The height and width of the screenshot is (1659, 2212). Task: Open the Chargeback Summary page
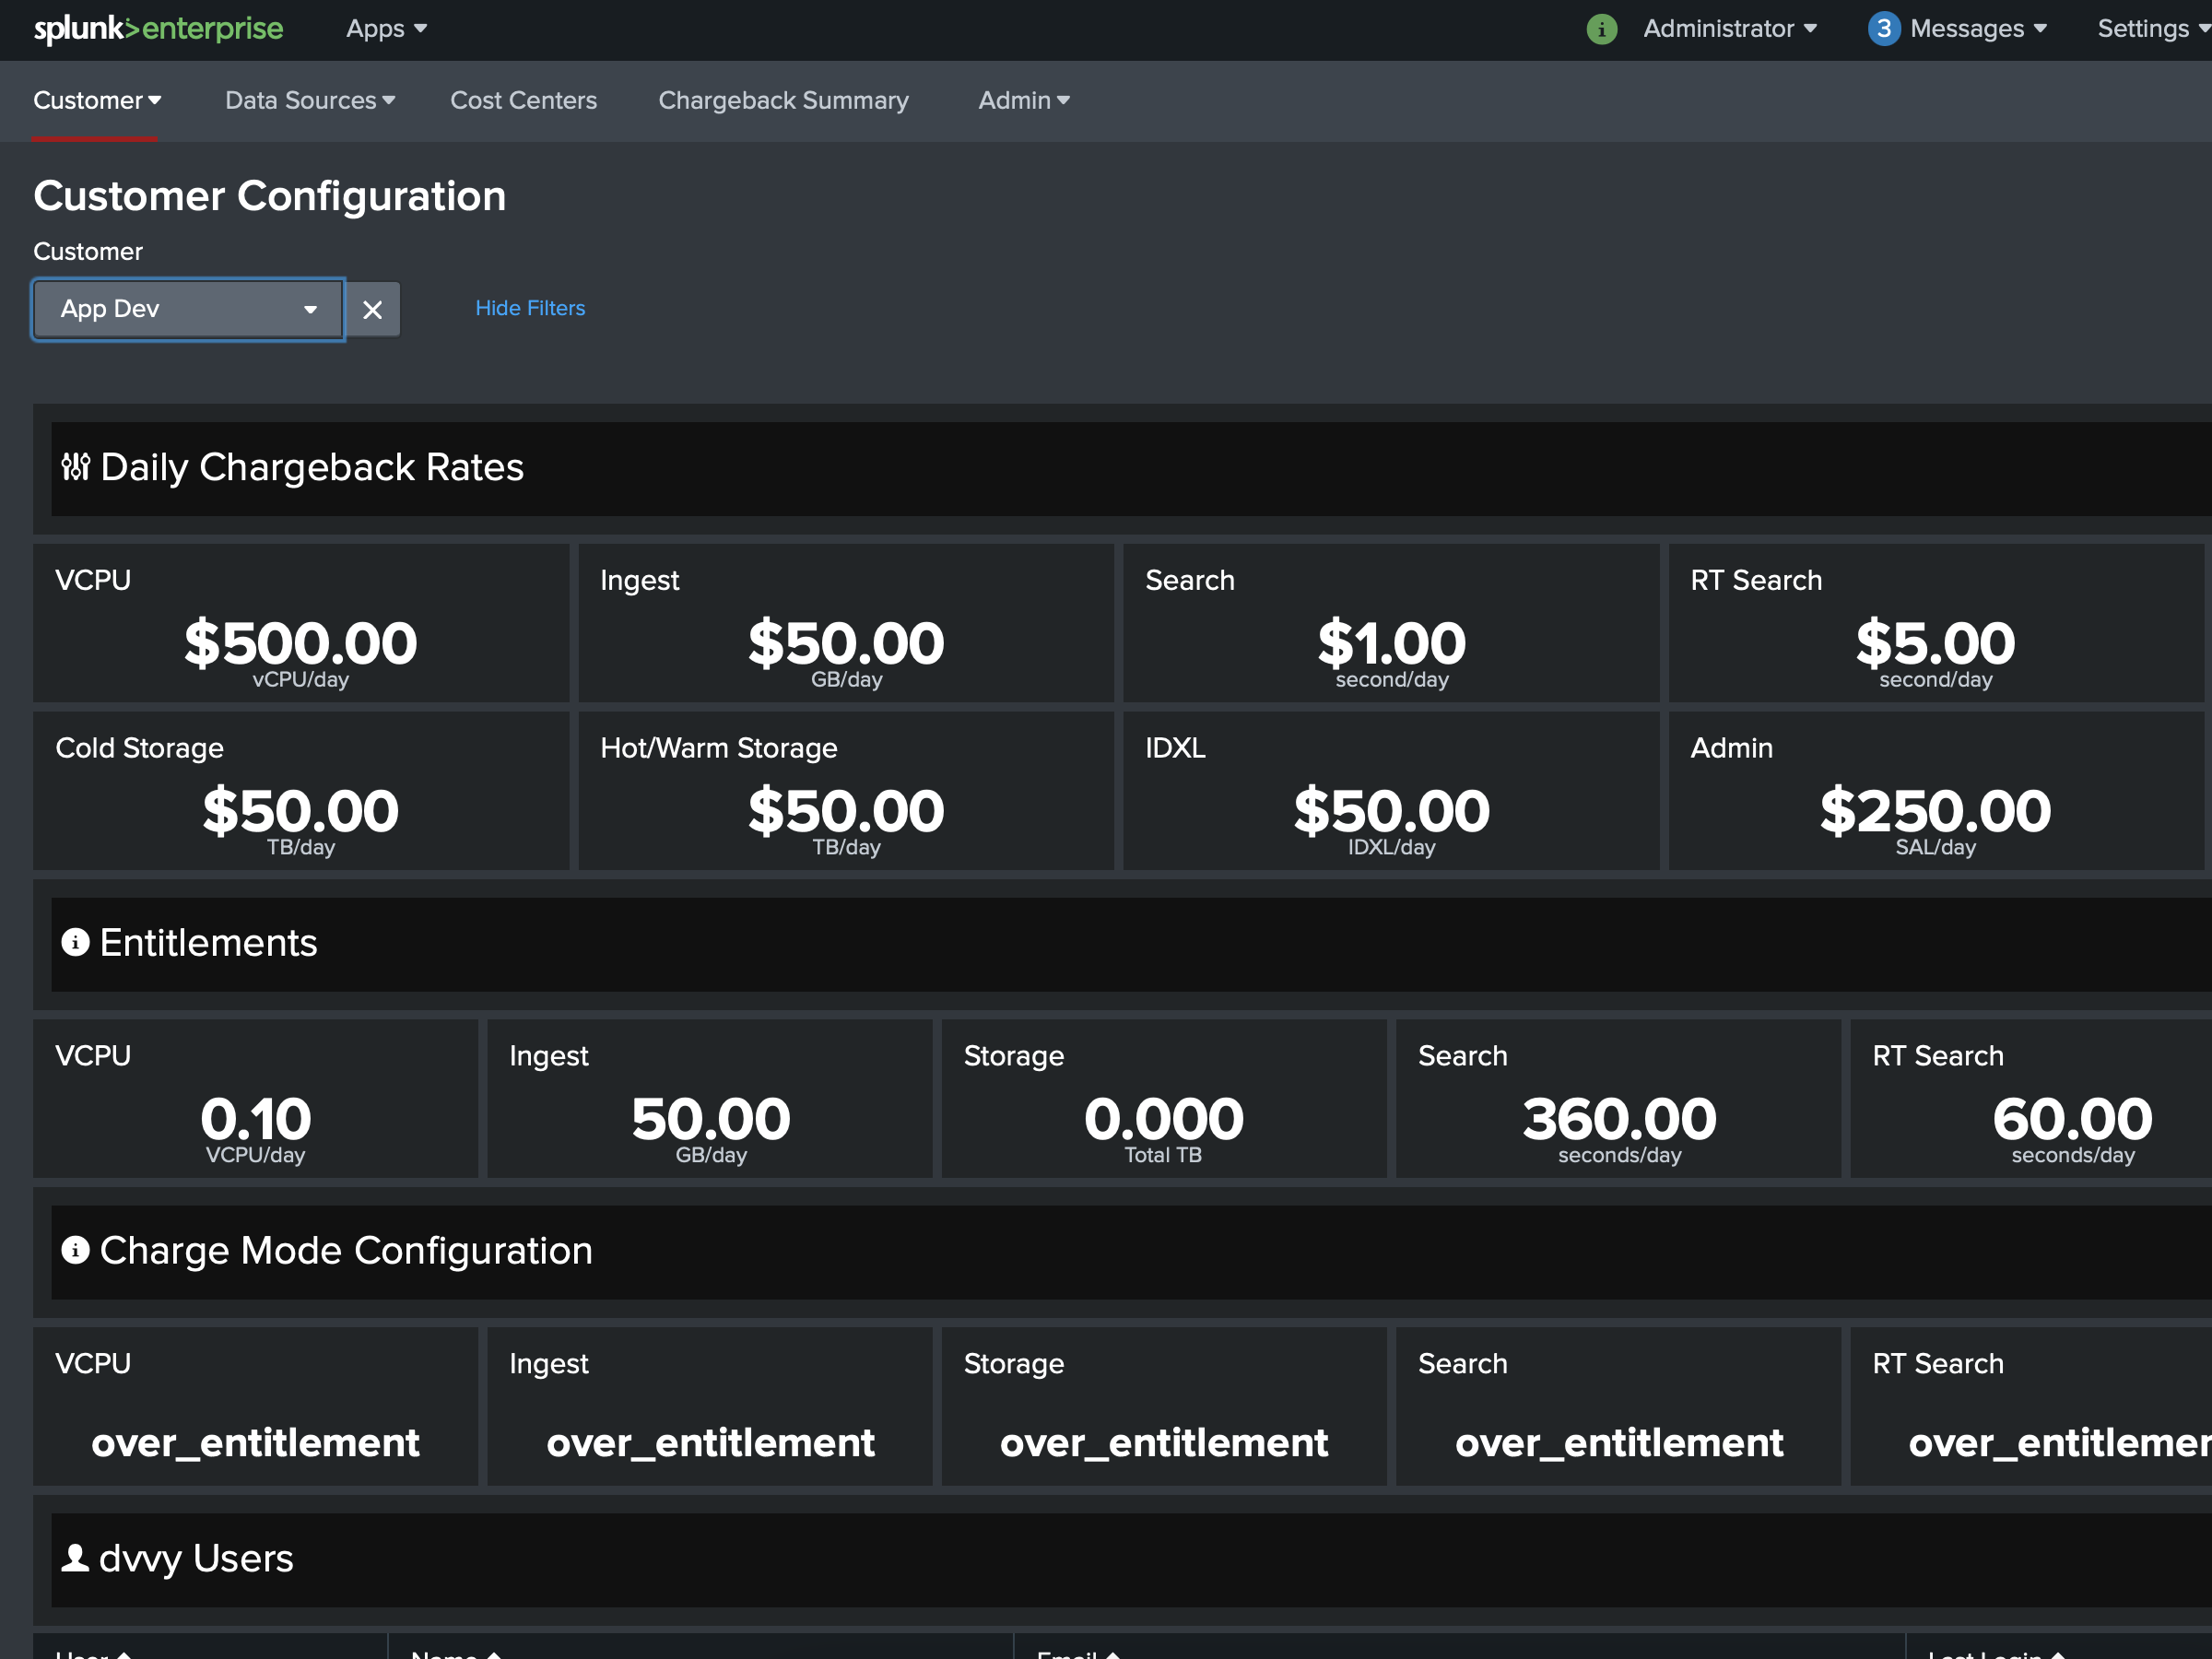[x=783, y=101]
